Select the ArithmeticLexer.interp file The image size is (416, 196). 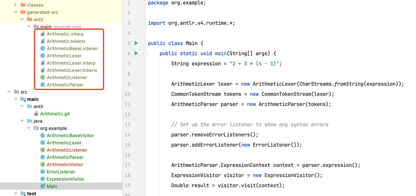[x=71, y=63]
